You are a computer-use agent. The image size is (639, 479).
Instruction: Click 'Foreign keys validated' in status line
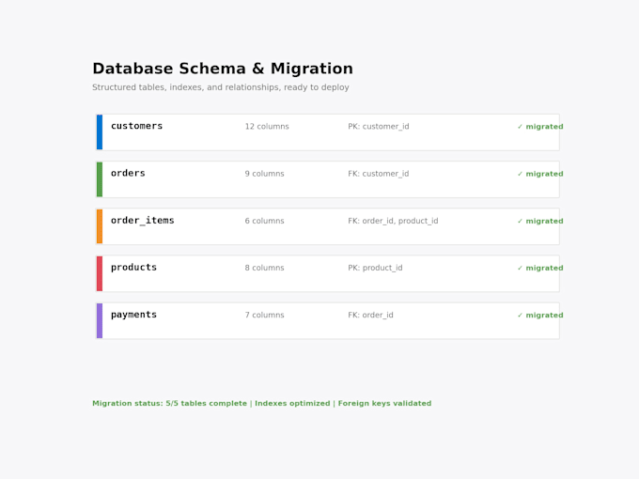click(x=384, y=403)
